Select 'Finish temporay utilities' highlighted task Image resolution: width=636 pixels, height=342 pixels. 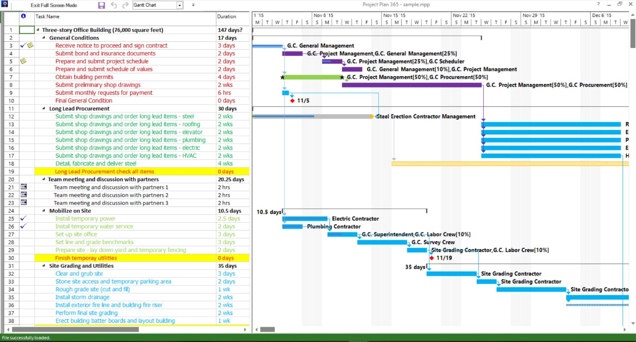coord(86,258)
